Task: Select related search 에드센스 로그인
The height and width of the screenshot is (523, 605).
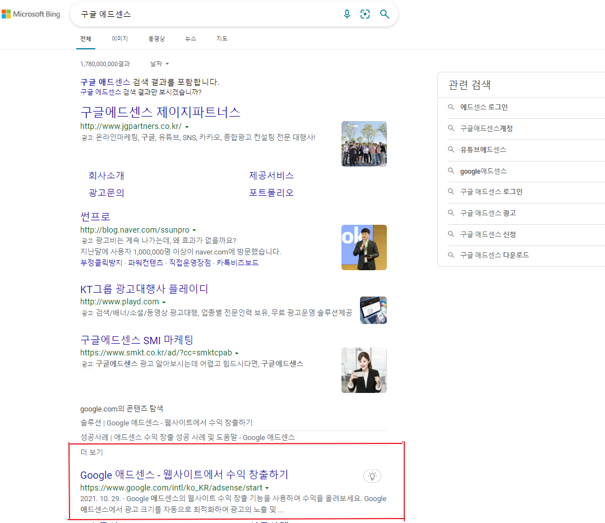Action: click(484, 107)
